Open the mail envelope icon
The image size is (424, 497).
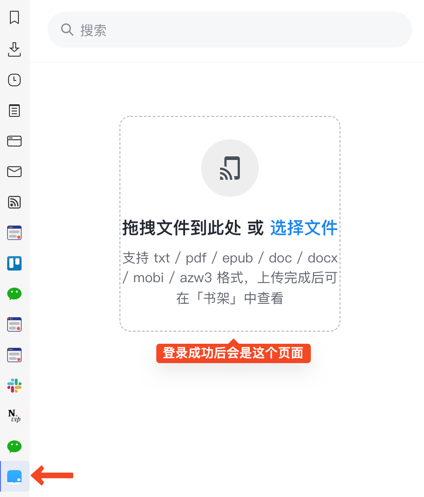click(14, 172)
